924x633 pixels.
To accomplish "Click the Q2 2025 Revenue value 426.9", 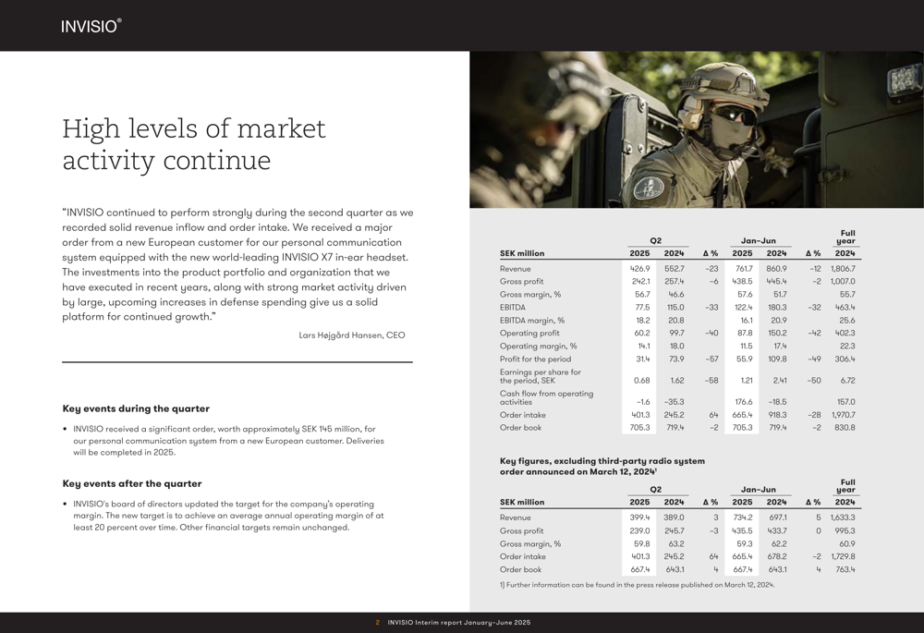I will click(x=640, y=268).
